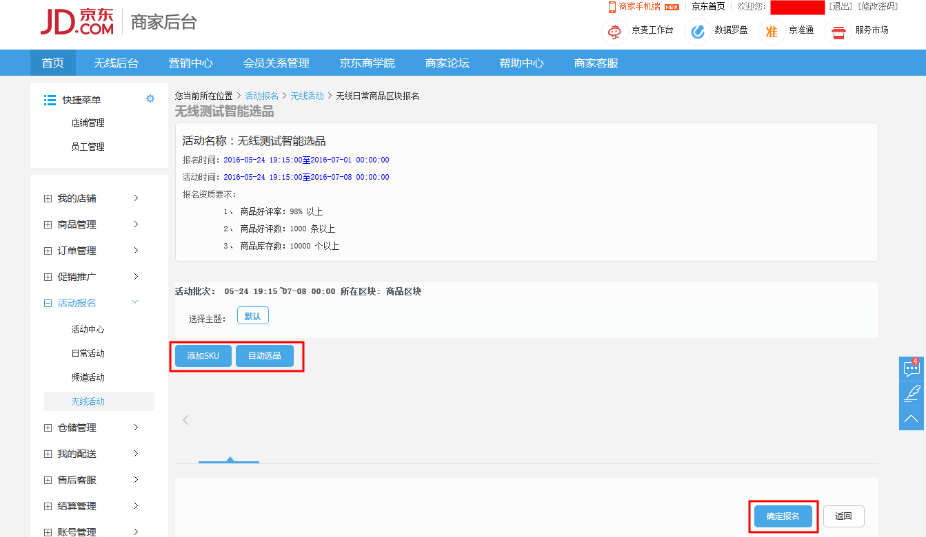Click the 京麦工作台 icon
926x537 pixels.
(x=614, y=31)
